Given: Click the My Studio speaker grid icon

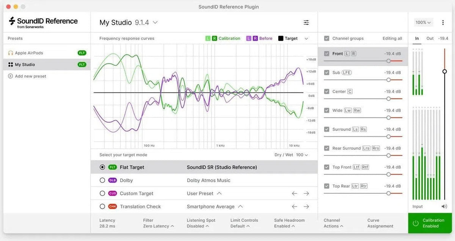Looking at the screenshot, I should pyautogui.click(x=10, y=64).
